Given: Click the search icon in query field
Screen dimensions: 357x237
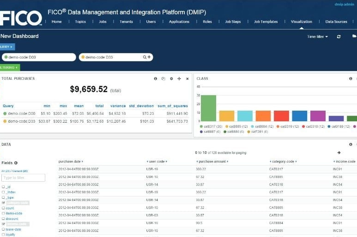Looking at the screenshot, I should tap(145, 57).
